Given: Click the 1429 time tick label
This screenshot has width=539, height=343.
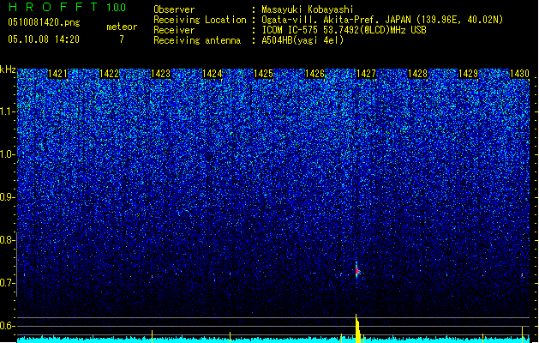Looking at the screenshot, I should 468,74.
